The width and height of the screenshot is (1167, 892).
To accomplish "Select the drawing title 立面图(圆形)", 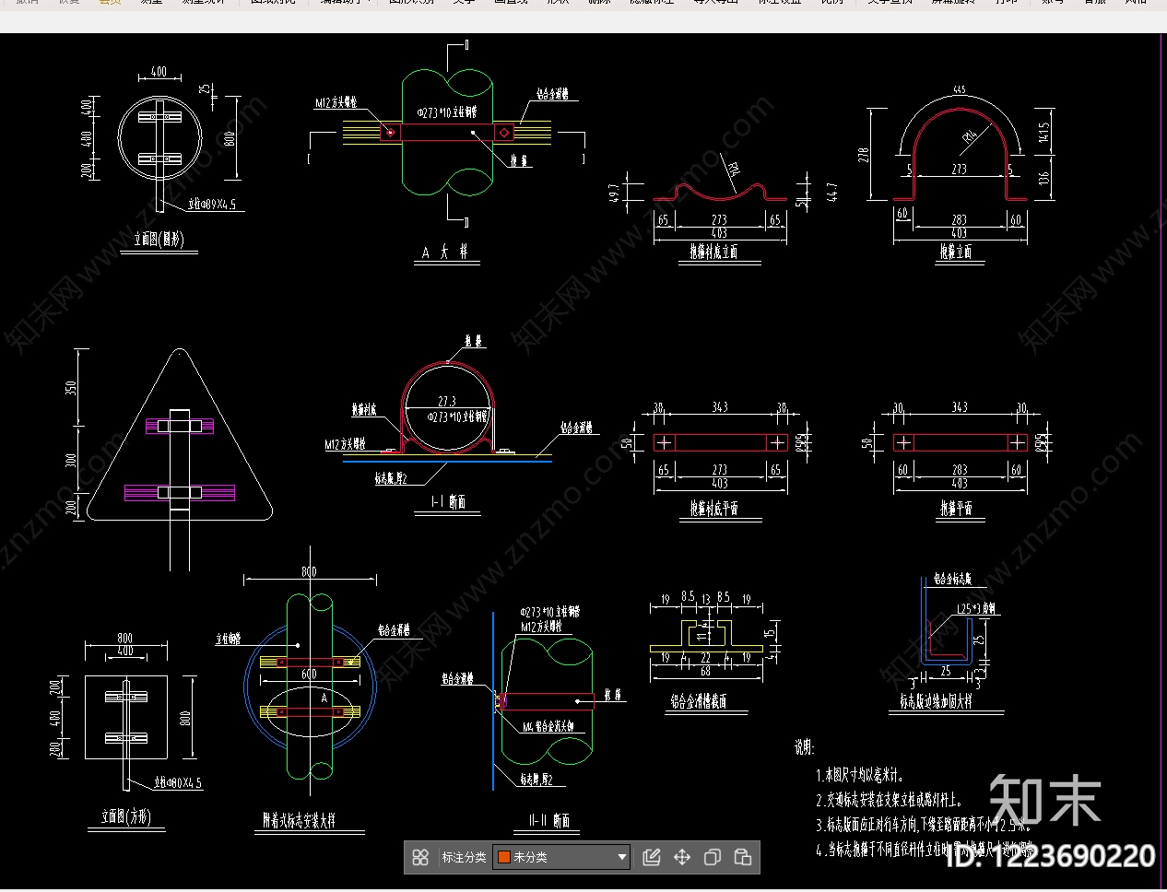I will (159, 240).
